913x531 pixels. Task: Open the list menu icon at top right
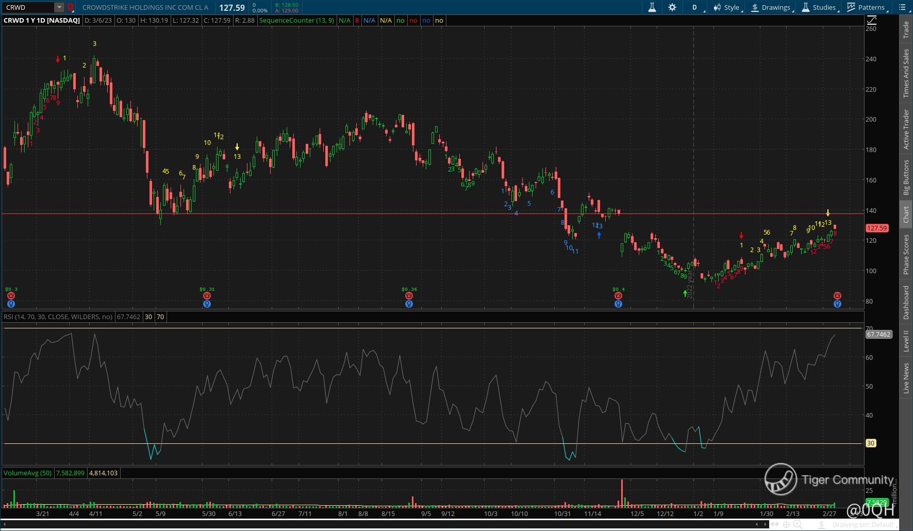[903, 7]
